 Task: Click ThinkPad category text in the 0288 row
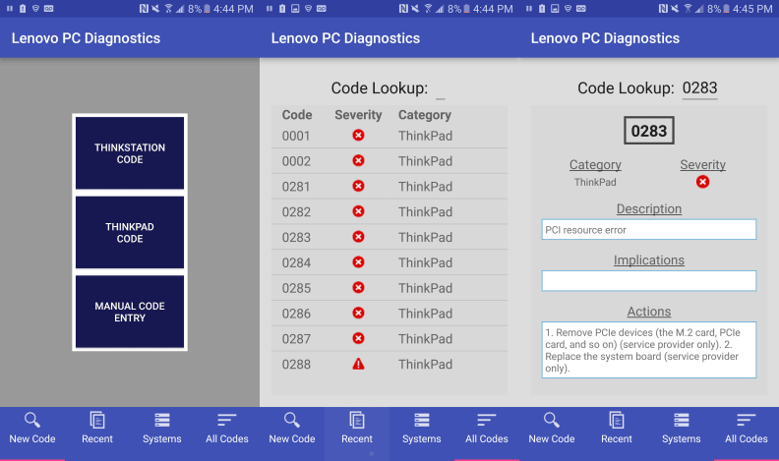coord(425,365)
